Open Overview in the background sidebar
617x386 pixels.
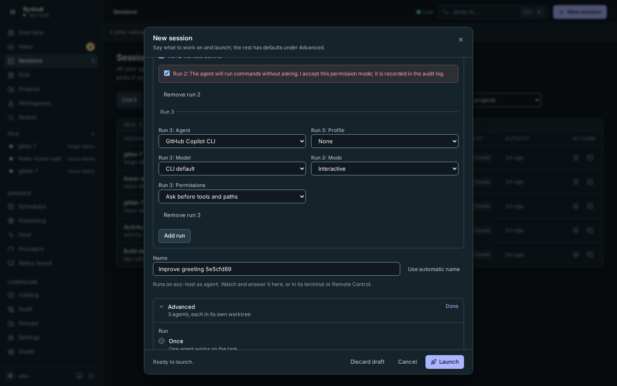tap(51, 33)
